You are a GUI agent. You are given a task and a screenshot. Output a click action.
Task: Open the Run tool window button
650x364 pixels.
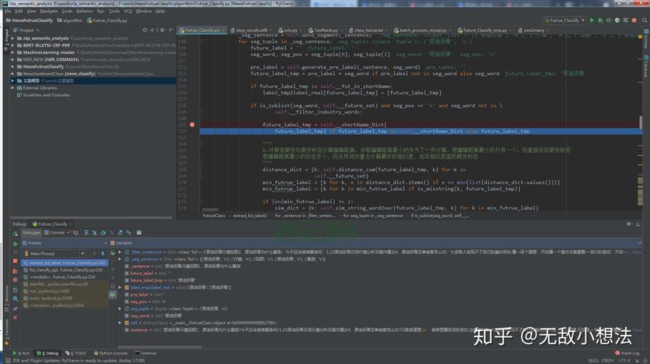[x=21, y=353]
